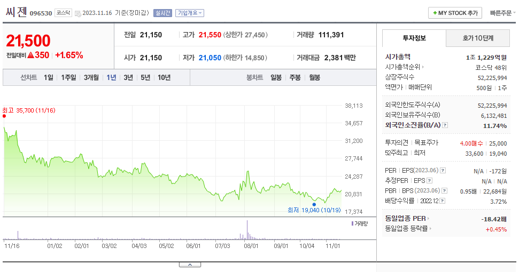This screenshot has width=519, height=272.
Task: Open help icon next to 추정PER EPS
Action: (430, 181)
